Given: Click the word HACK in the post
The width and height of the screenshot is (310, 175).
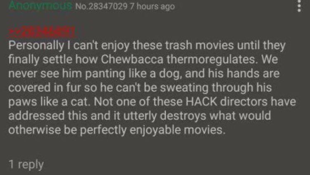Looking at the screenshot, I should (x=201, y=102).
